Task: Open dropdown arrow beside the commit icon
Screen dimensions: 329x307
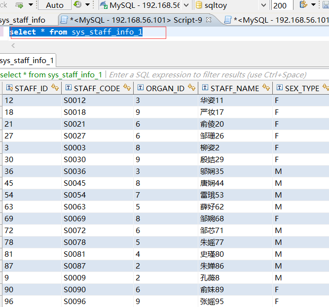Action: pos(31,5)
